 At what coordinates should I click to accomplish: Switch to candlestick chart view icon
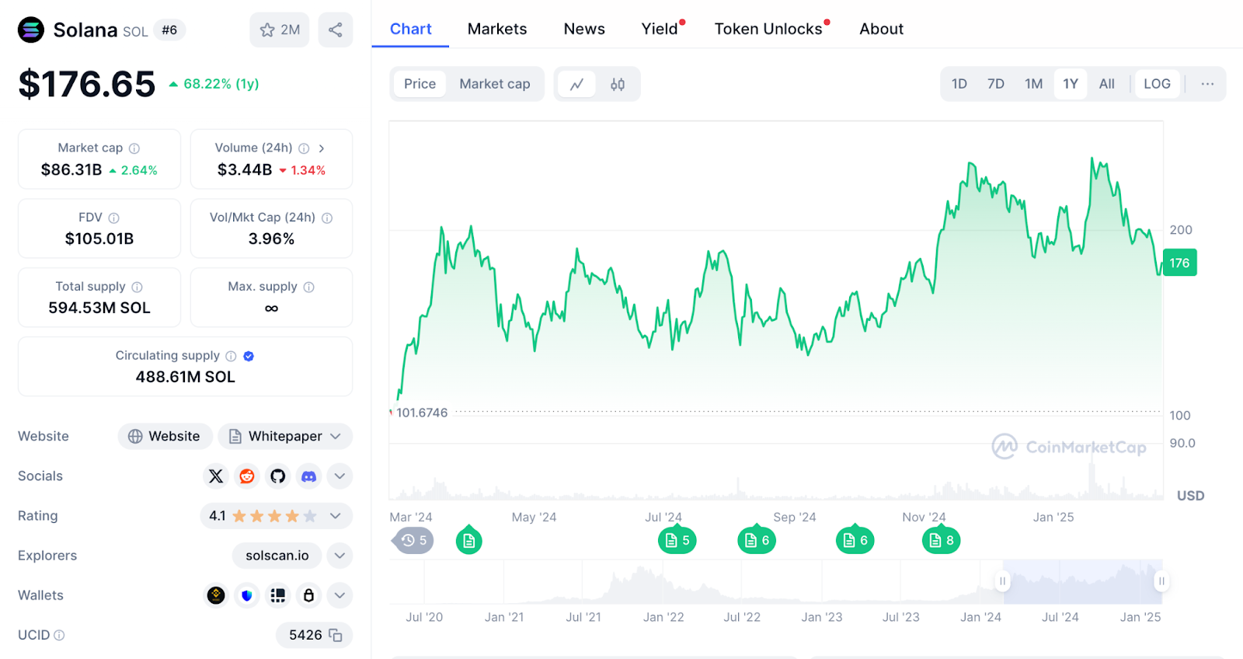coord(618,84)
